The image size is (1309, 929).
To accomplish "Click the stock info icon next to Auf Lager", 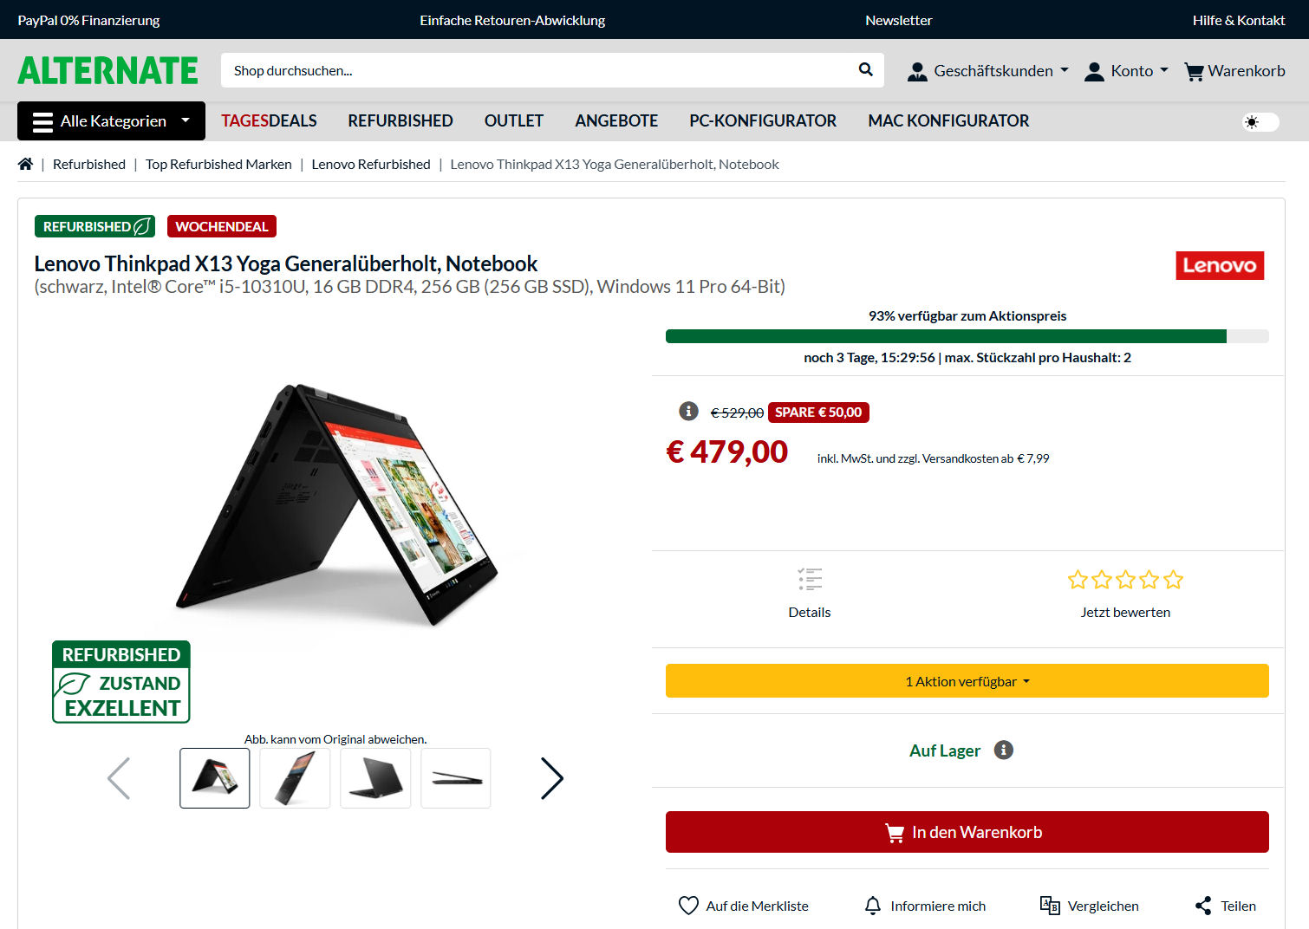I will [x=1003, y=750].
